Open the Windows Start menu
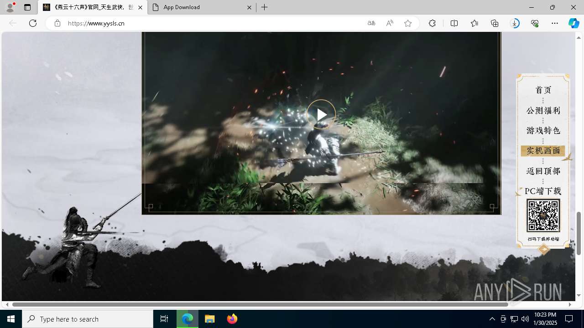This screenshot has width=584, height=328. 11,319
